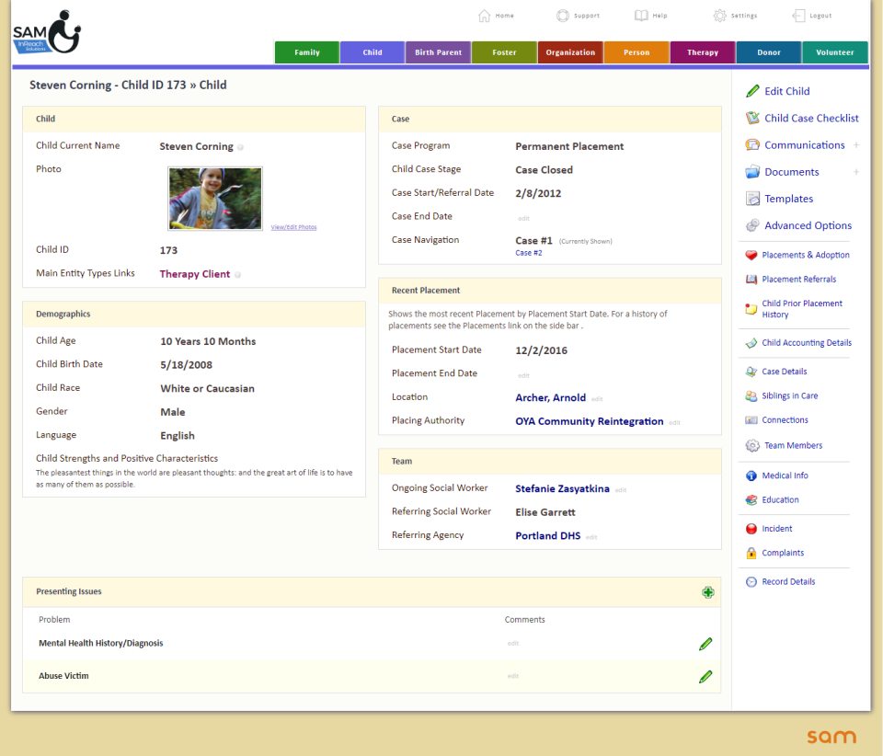
Task: Click the Documents folder icon
Action: coord(752,172)
